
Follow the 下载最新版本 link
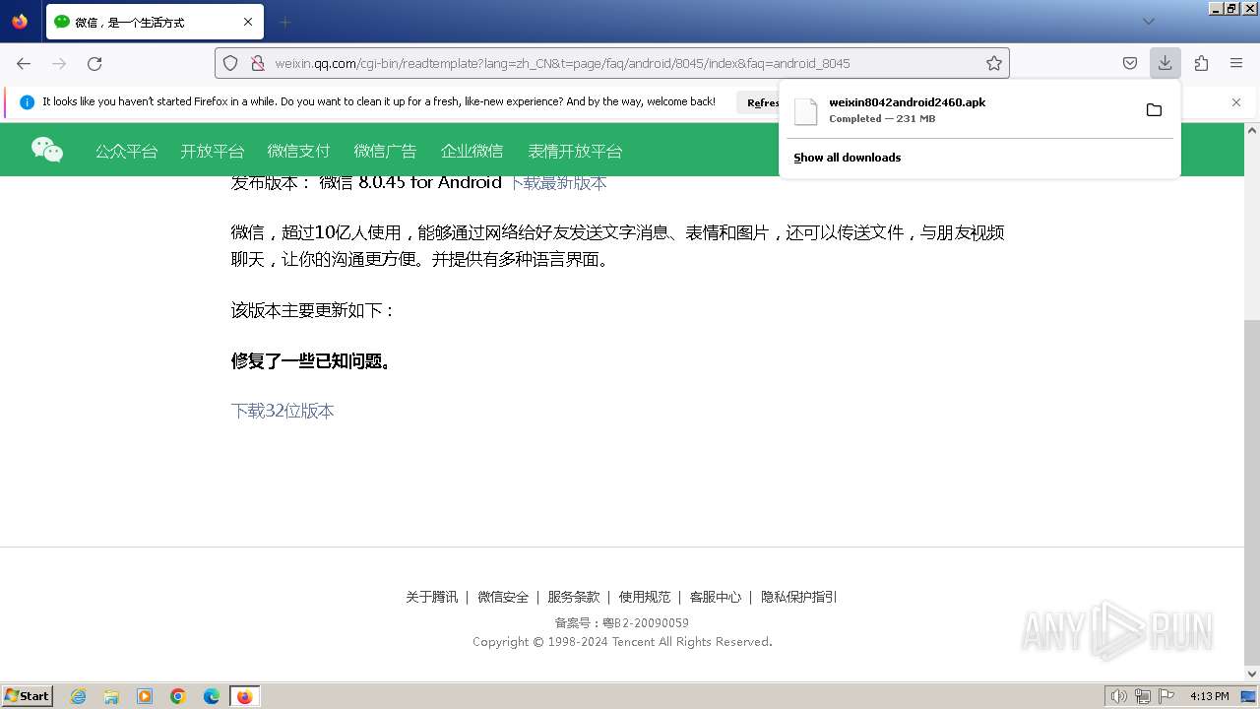click(557, 183)
